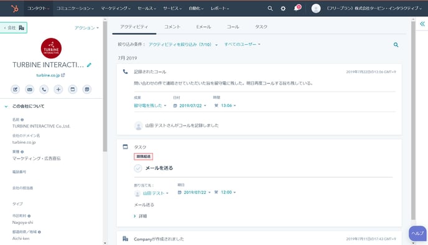Open the call outcome dropdown 留守電を残した
The image size is (428, 245).
pyautogui.click(x=150, y=106)
